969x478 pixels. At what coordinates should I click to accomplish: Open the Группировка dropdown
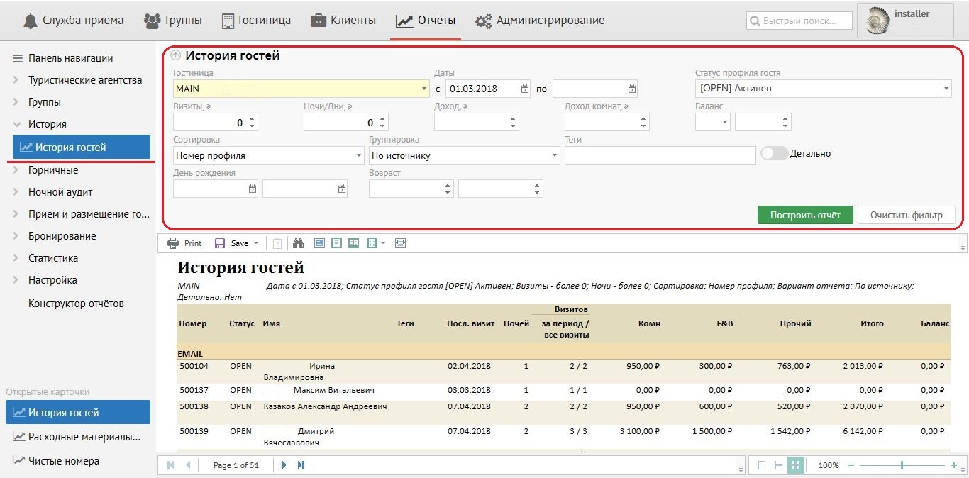pos(555,155)
